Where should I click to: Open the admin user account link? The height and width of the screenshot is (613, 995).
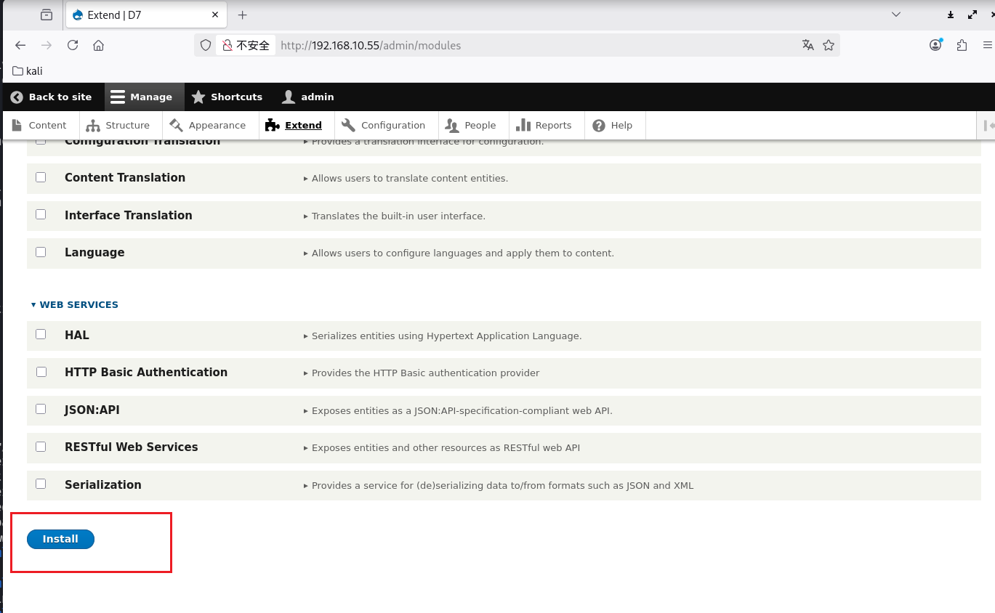309,97
